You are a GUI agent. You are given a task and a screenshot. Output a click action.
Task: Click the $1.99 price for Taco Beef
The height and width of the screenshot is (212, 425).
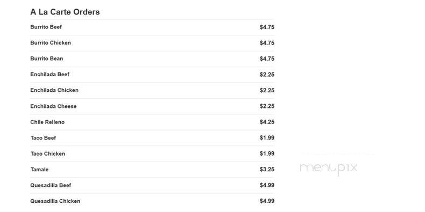(267, 138)
